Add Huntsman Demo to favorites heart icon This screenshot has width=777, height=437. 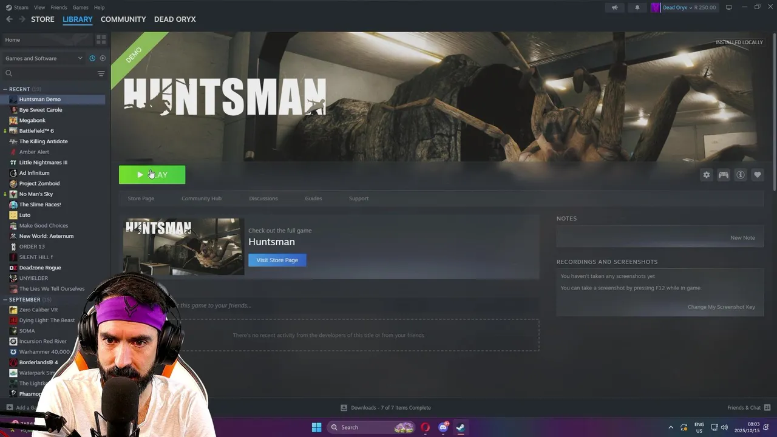(758, 175)
